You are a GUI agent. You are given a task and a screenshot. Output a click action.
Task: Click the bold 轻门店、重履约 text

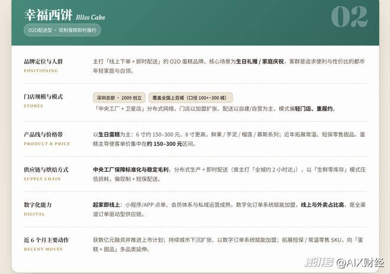(x=314, y=109)
